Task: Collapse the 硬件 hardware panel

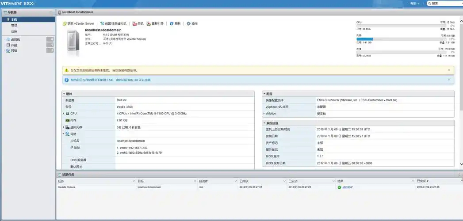Action: click(64, 94)
